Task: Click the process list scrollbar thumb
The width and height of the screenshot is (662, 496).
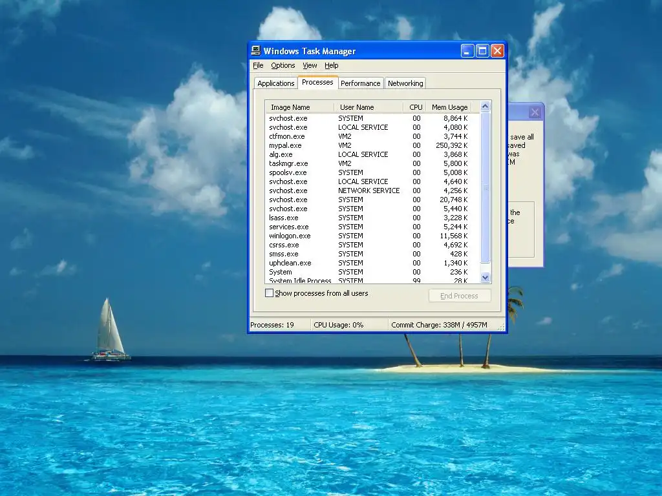Action: pos(485,188)
